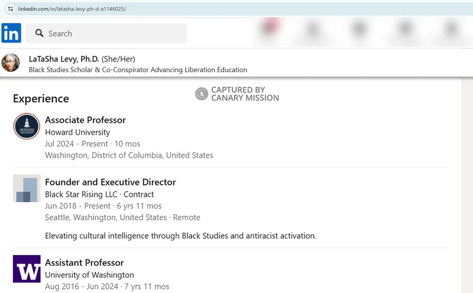Click the Black Studies Scholar headline text
The width and height of the screenshot is (473, 293).
[x=138, y=70]
